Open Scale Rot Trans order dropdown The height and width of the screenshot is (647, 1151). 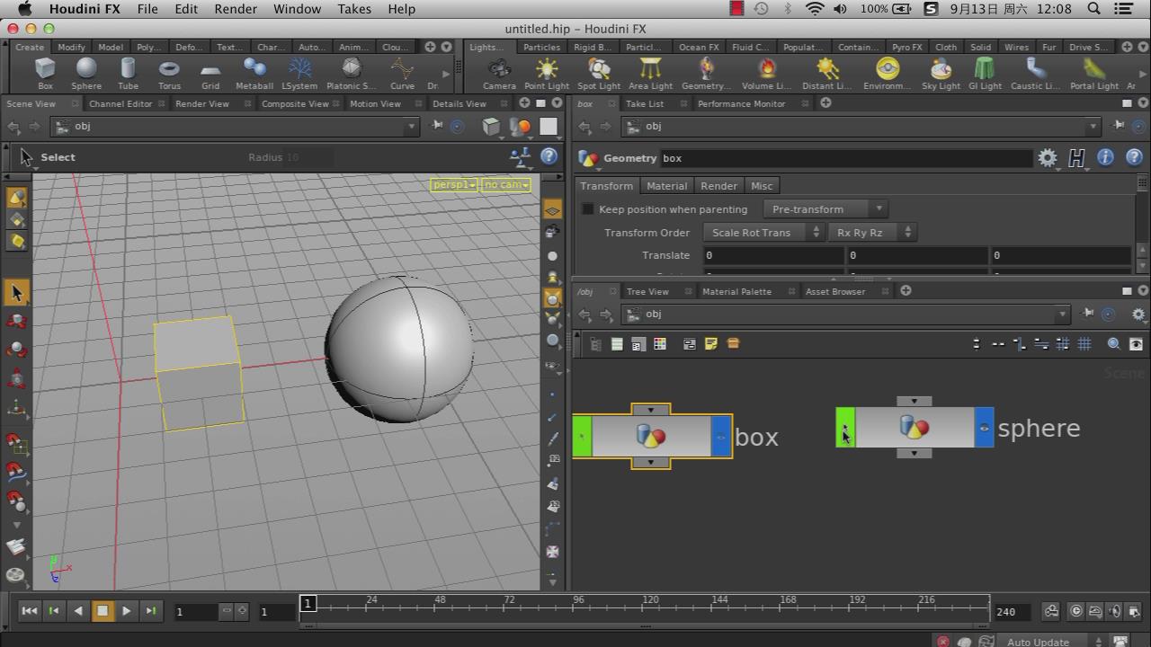763,233
